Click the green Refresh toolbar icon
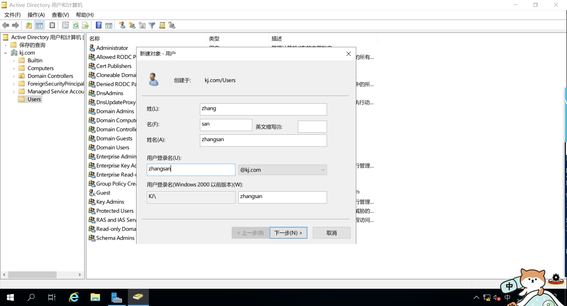Image resolution: width=567 pixels, height=306 pixels. click(x=76, y=25)
